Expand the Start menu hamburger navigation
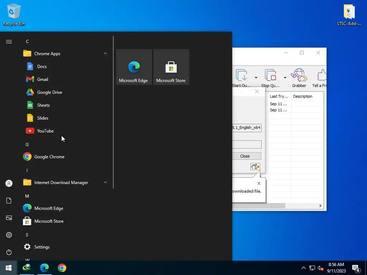The height and width of the screenshot is (275, 367). point(9,42)
